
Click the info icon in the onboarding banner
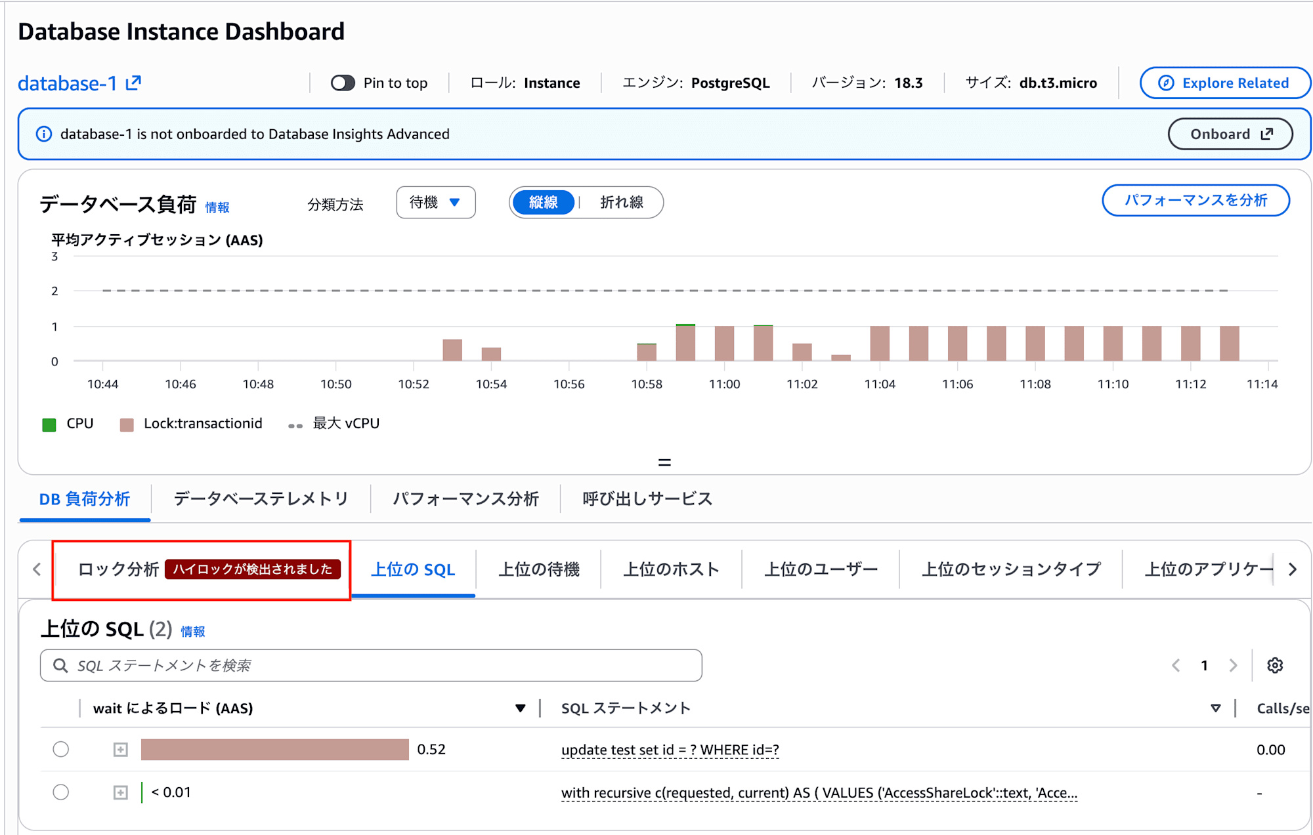click(x=44, y=134)
